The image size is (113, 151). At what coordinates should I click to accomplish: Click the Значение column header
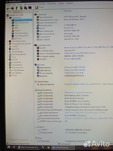(x=68, y=11)
